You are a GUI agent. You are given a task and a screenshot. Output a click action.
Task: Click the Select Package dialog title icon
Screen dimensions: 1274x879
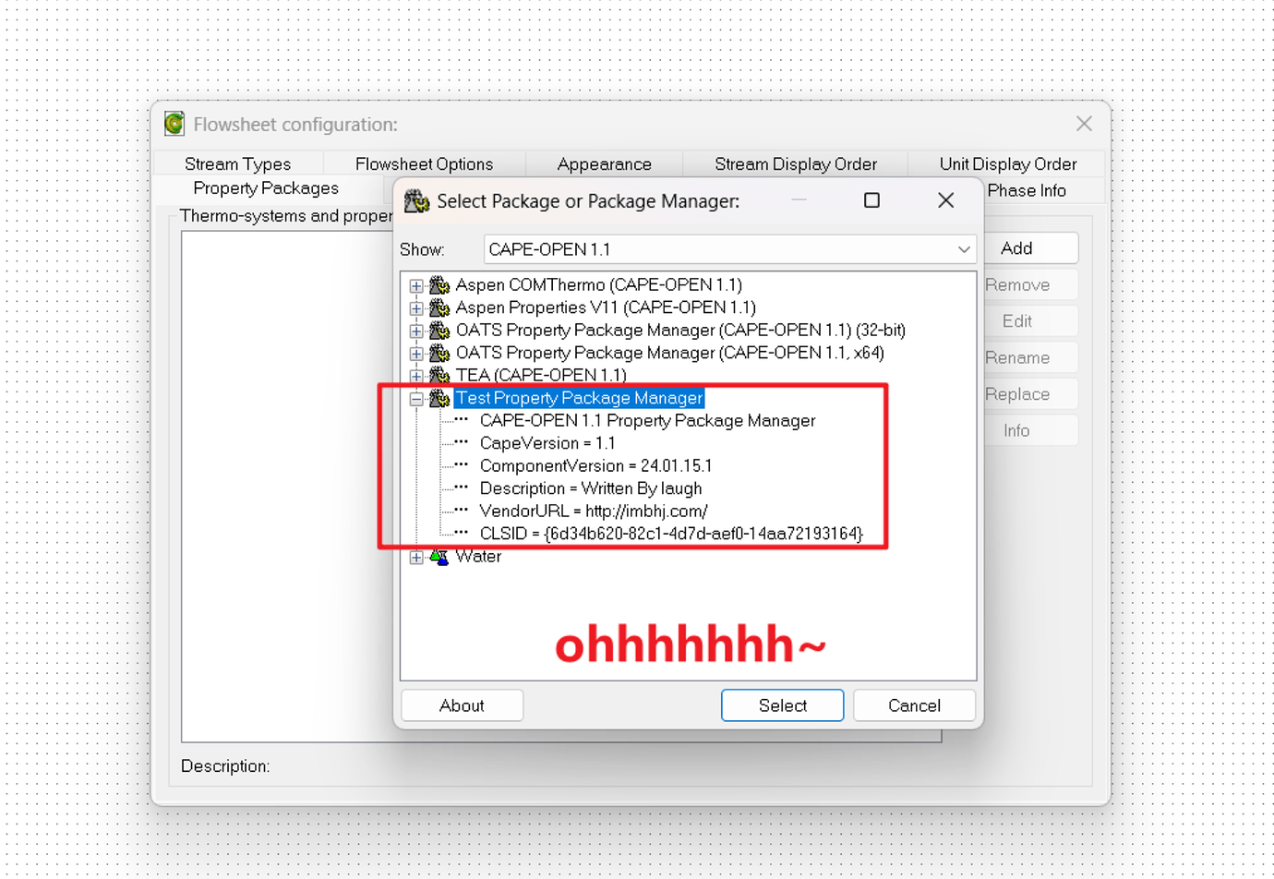(x=417, y=201)
